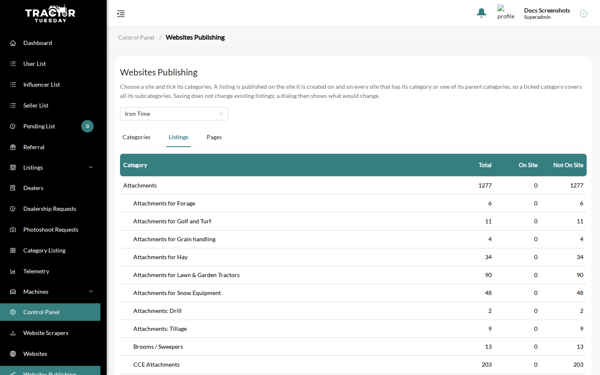Open Telemetry in the sidebar
600x375 pixels.
[50, 271]
